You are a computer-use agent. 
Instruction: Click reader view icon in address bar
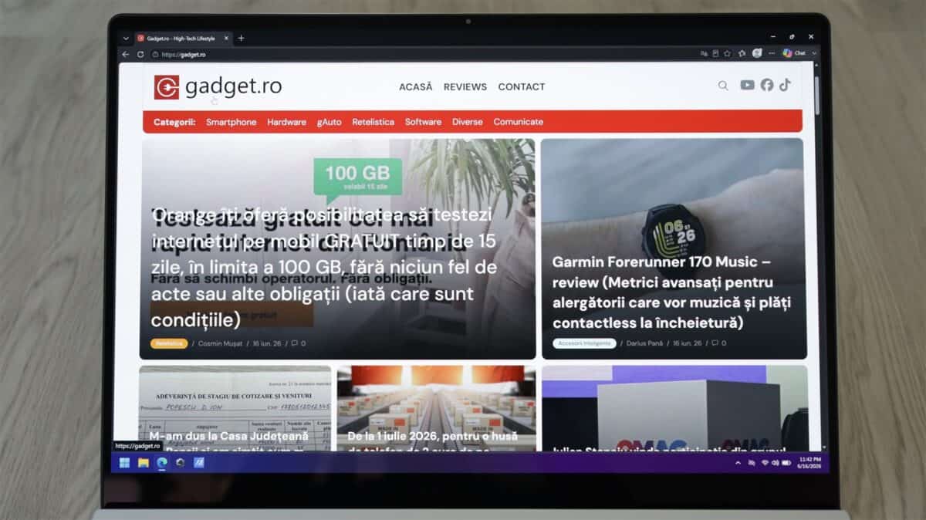715,54
